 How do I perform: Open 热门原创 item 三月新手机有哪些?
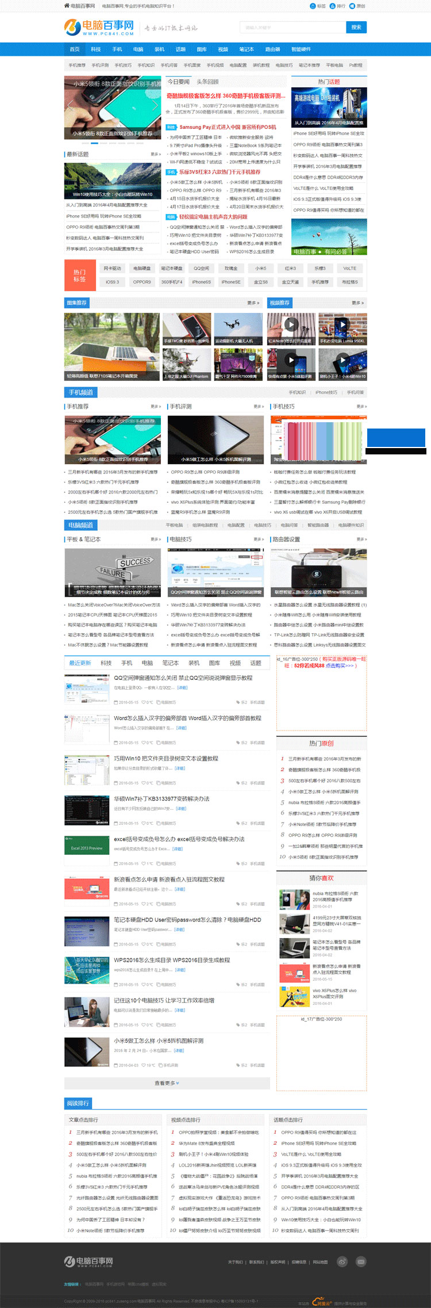[325, 759]
